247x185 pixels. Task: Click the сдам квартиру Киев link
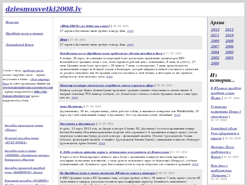pos(26,81)
